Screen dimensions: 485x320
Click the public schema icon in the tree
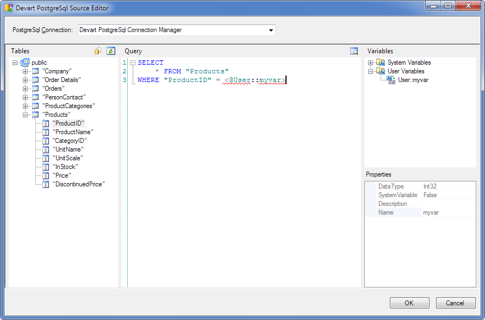click(x=25, y=62)
